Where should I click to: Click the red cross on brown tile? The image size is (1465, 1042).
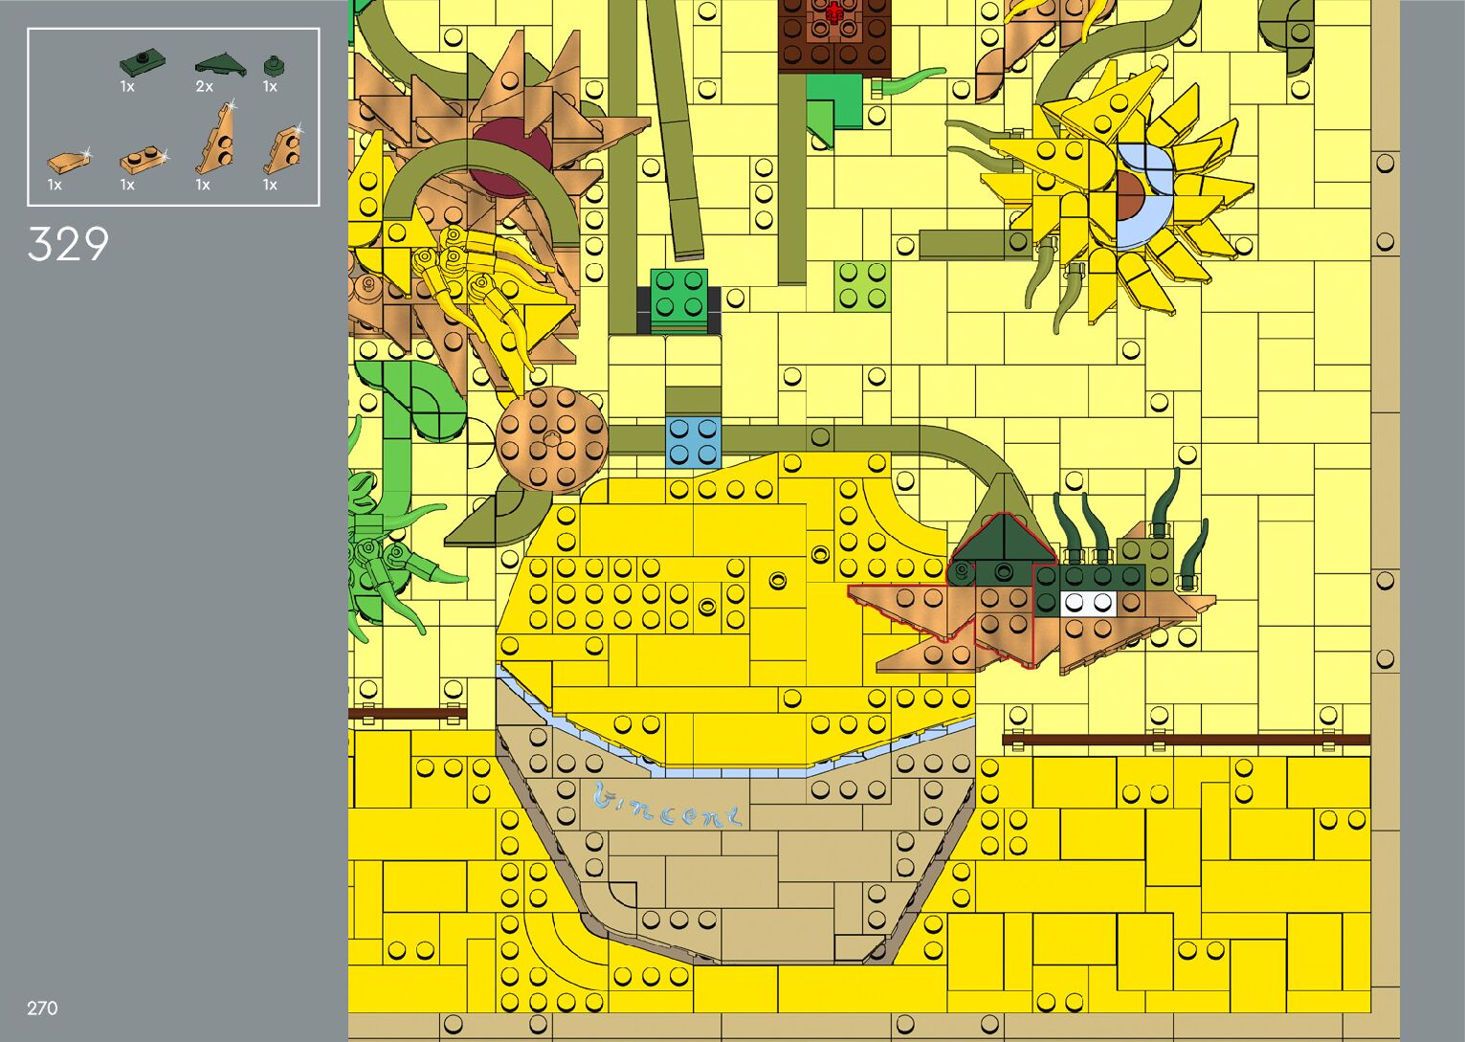coord(834,13)
